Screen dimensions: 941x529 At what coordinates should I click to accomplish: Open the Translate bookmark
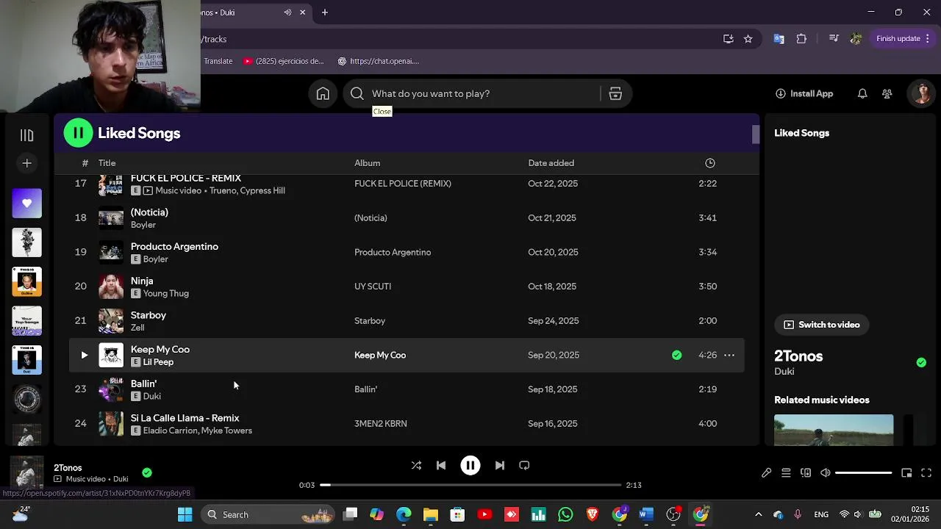218,61
